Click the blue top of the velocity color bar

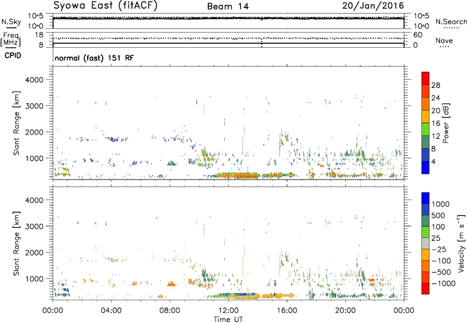pyautogui.click(x=426, y=198)
